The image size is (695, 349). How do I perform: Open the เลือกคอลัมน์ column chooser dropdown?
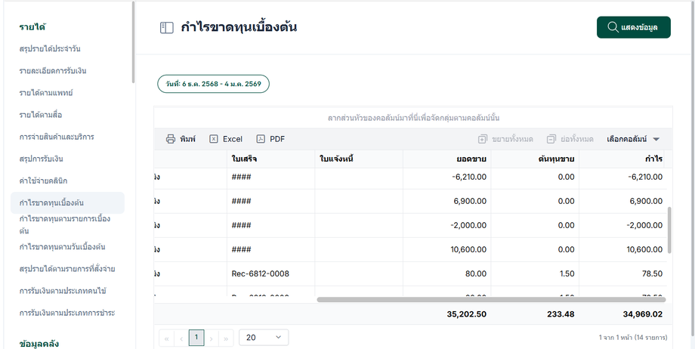point(633,139)
